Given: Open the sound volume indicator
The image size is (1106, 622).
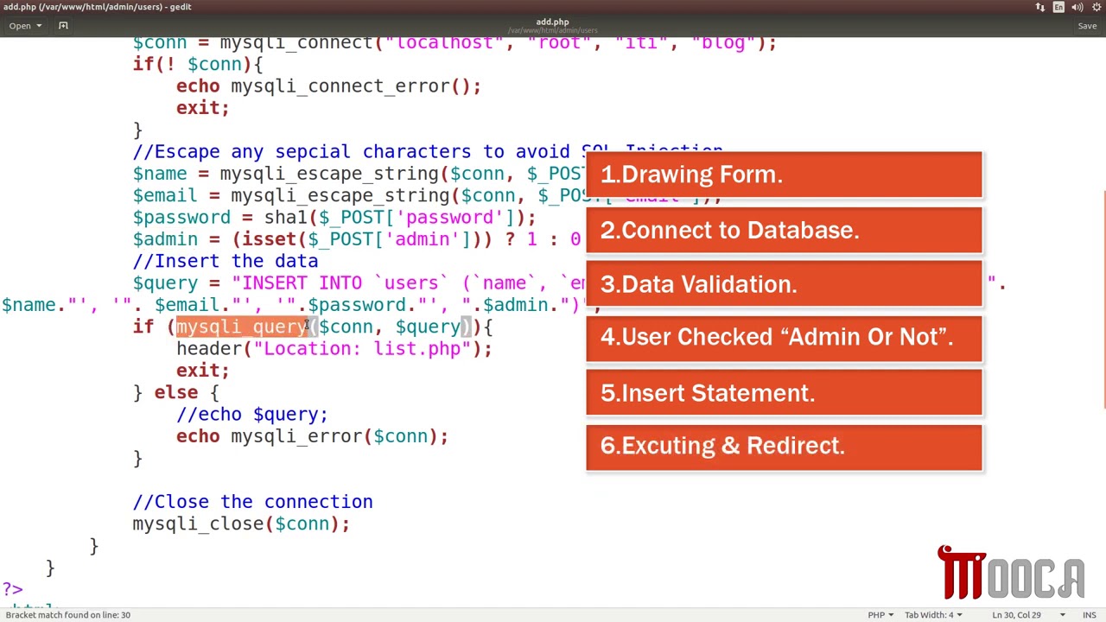Looking at the screenshot, I should tap(1077, 7).
